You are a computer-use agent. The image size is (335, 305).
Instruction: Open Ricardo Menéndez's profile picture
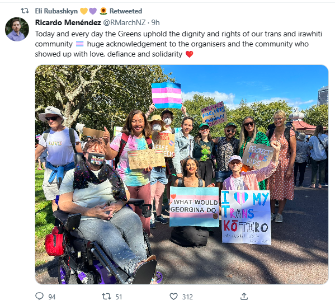pos(17,29)
